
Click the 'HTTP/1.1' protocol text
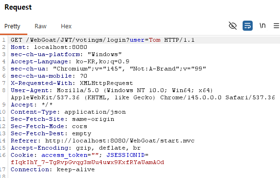[x=179, y=40]
